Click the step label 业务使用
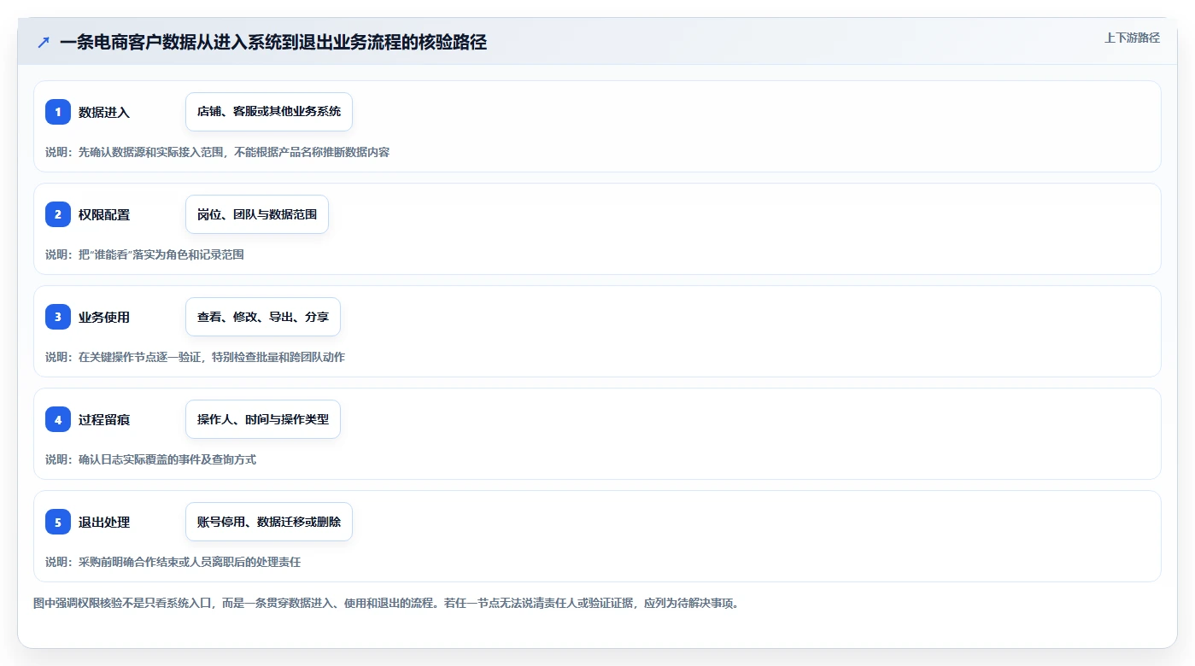1195x666 pixels. click(x=104, y=317)
